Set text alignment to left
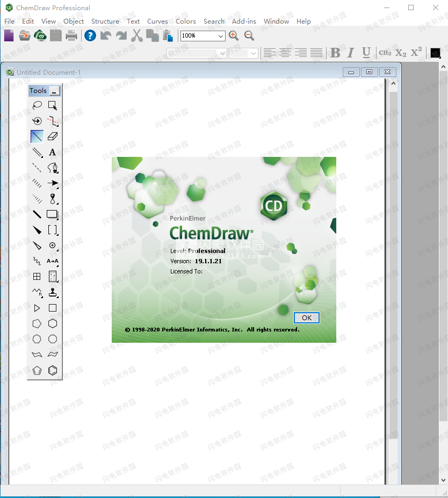Screen dimensions: 448x498 pos(270,53)
